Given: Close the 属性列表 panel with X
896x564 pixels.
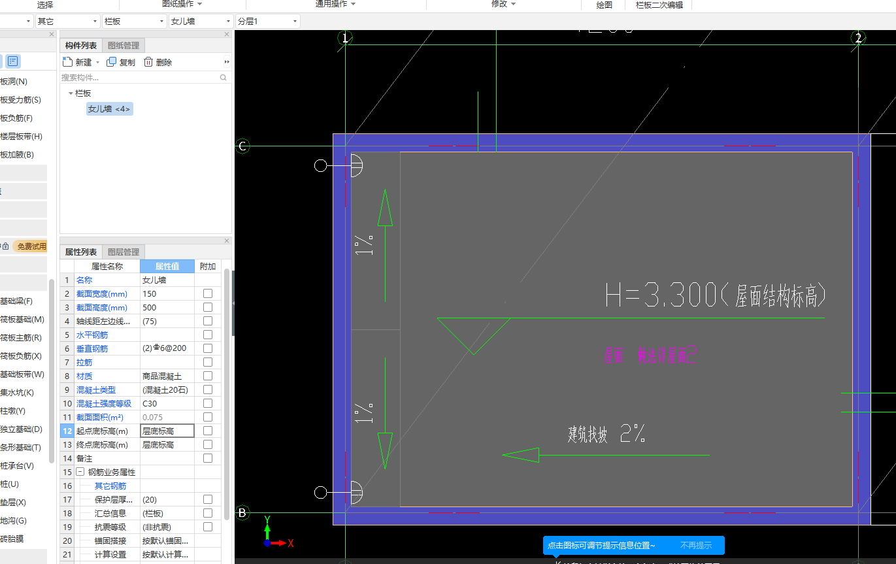Looking at the screenshot, I should click(x=227, y=241).
